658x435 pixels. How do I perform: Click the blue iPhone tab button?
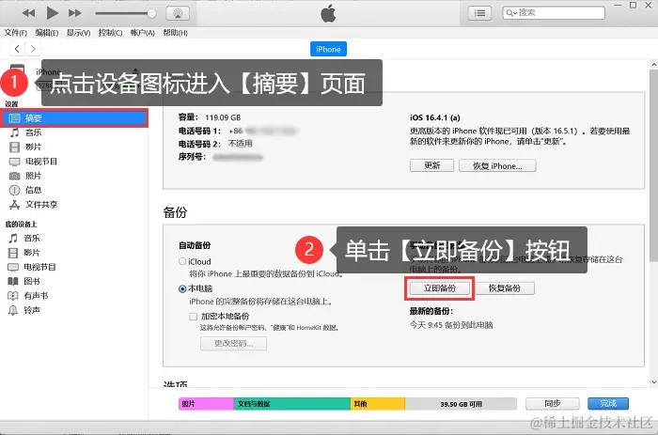point(328,49)
